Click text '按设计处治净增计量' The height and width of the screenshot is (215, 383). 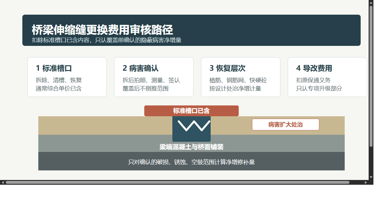point(235,89)
